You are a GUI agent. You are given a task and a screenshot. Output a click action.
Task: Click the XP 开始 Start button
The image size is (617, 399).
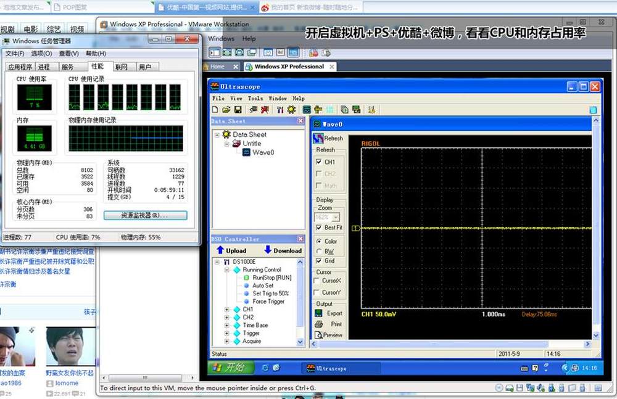pyautogui.click(x=231, y=368)
